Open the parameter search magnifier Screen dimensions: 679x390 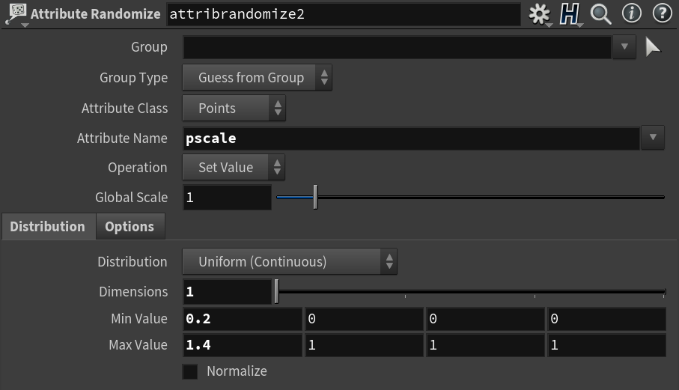(600, 14)
